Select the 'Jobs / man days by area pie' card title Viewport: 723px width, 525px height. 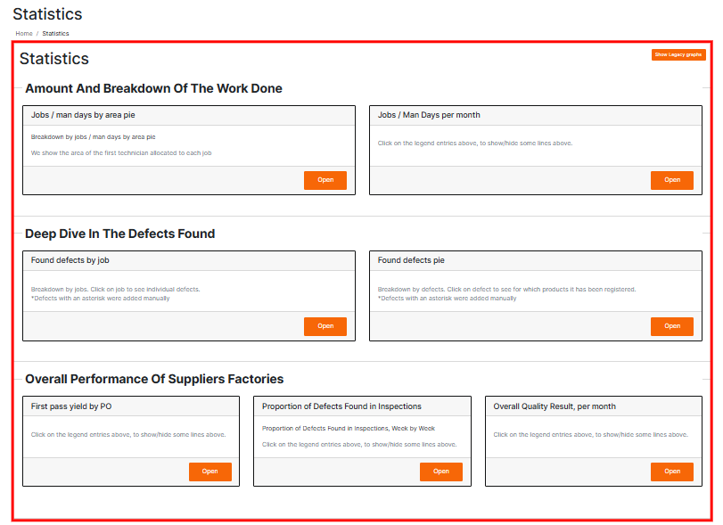click(x=83, y=115)
